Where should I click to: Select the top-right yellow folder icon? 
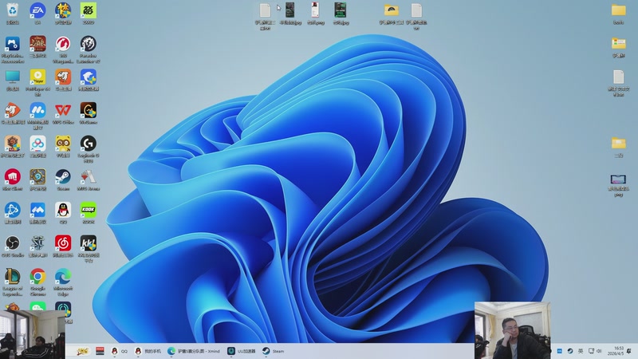(x=619, y=10)
